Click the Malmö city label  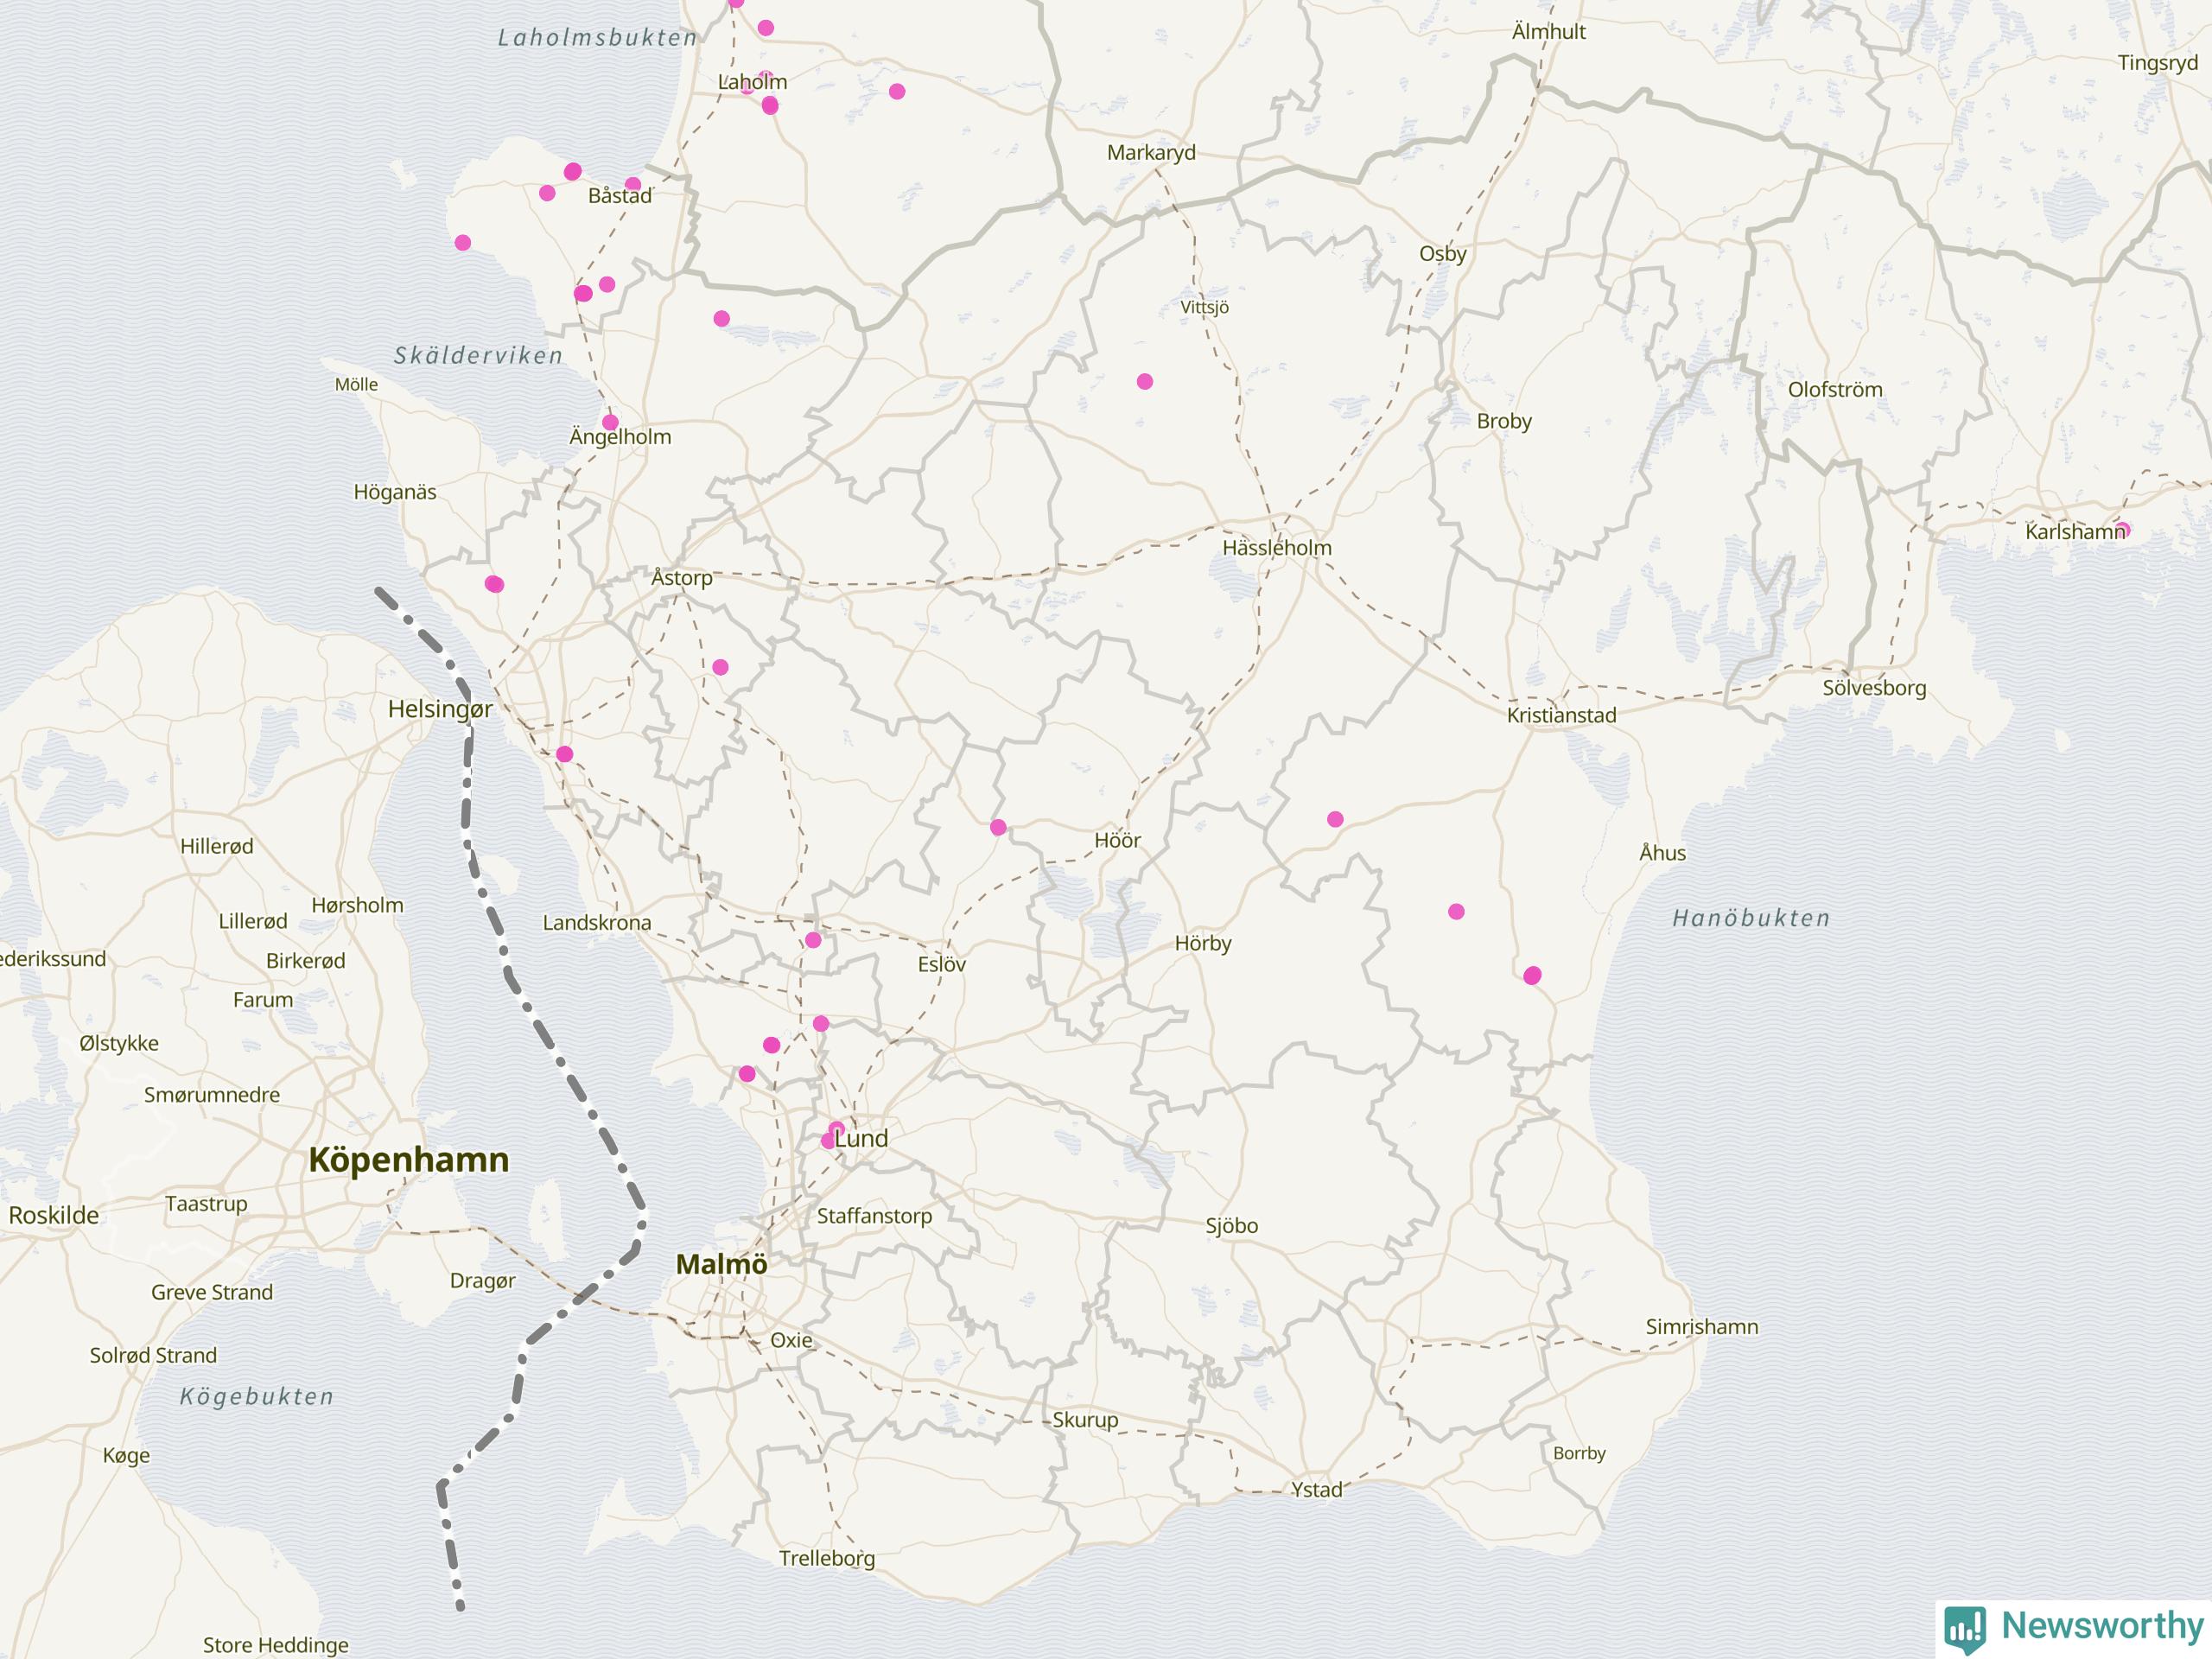pyautogui.click(x=721, y=1264)
